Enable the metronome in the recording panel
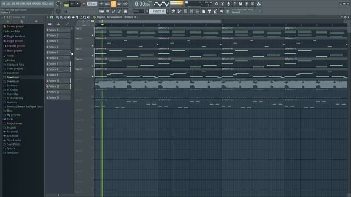 [101, 4]
